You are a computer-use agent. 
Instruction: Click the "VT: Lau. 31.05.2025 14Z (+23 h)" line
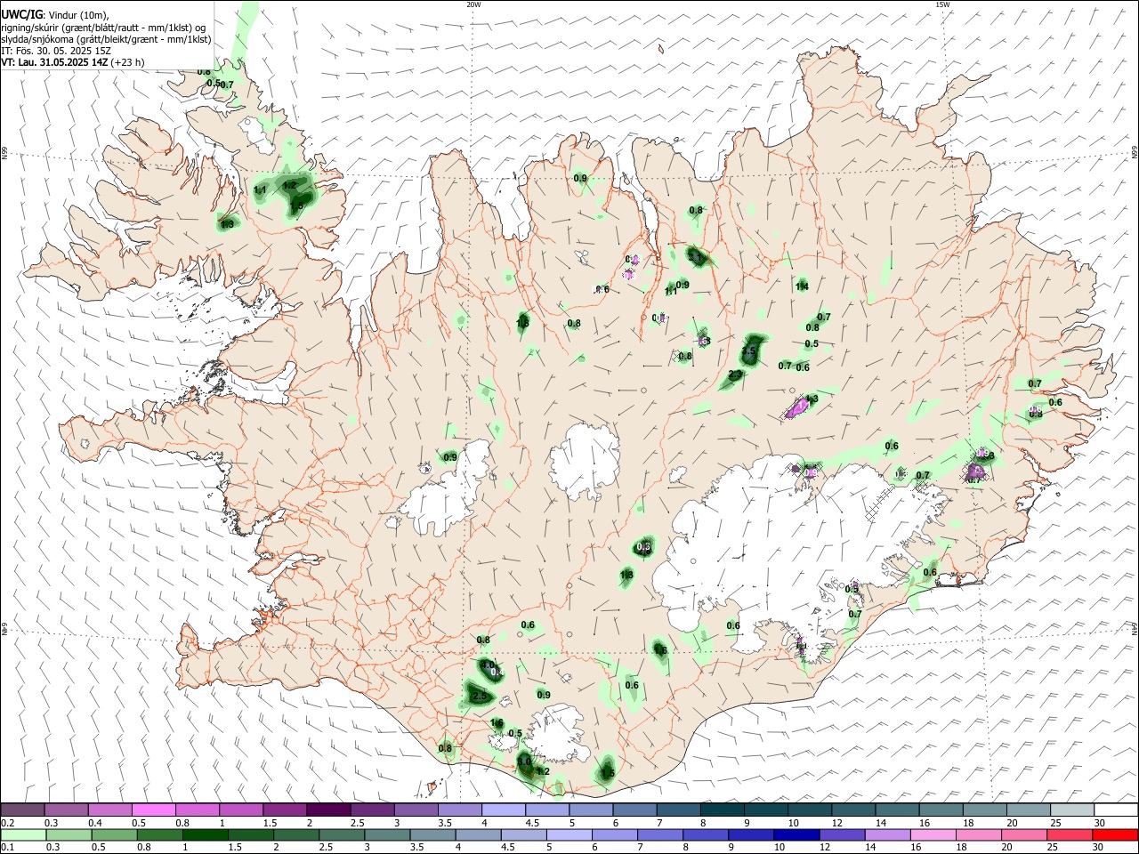point(73,62)
